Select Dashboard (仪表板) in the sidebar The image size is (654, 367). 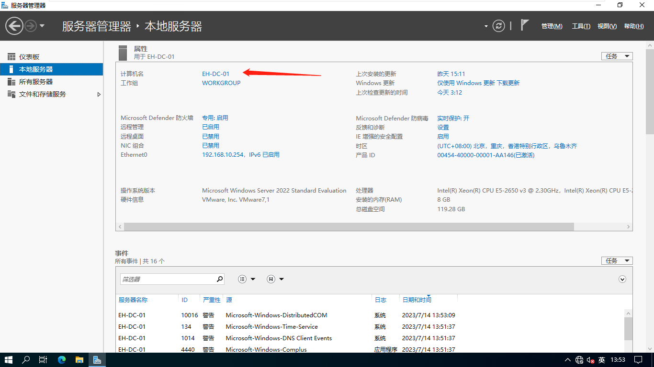[x=29, y=57]
